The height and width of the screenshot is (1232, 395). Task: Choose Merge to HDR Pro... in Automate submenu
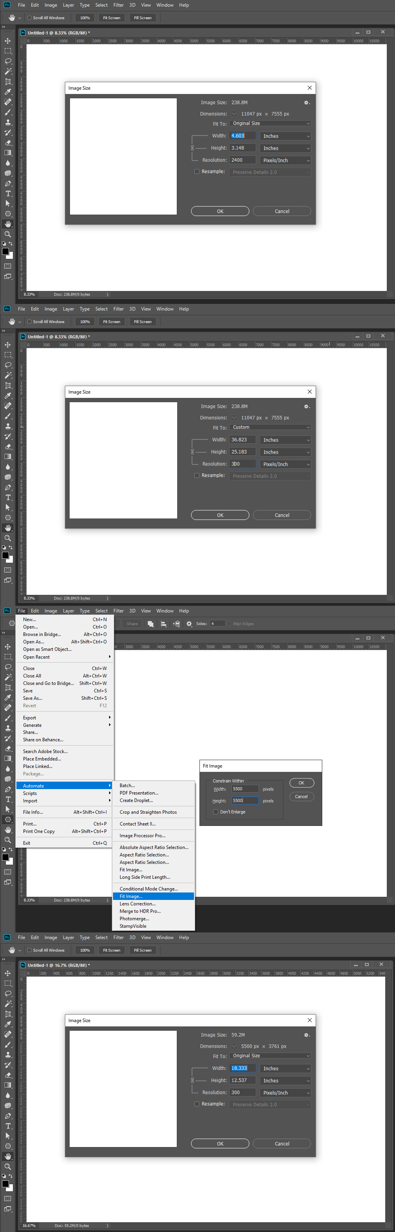(x=153, y=911)
